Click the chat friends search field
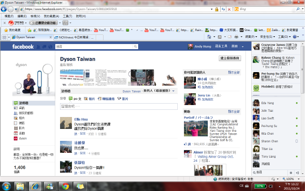 click(x=270, y=173)
